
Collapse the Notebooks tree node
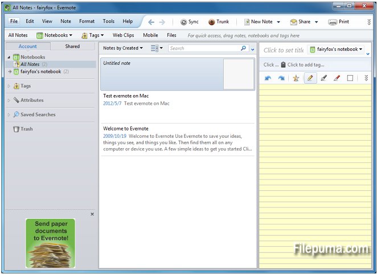click(x=9, y=58)
